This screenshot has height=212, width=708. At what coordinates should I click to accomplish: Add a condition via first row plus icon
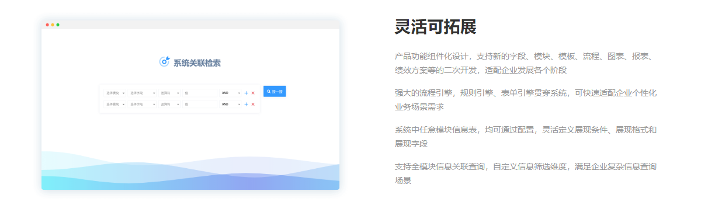247,93
